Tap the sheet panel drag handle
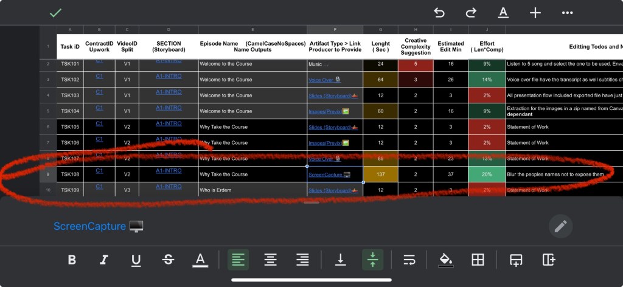623x287 pixels. tap(311, 202)
